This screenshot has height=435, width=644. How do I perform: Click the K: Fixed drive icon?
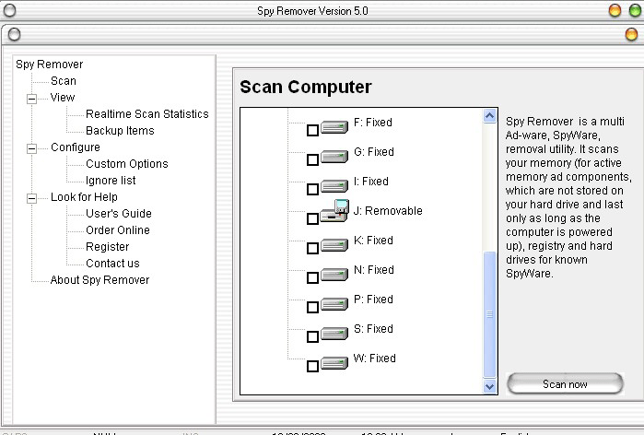click(x=334, y=245)
